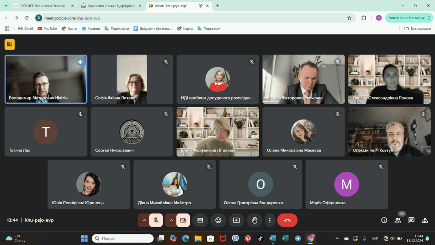Open Telegram from the Windows taskbar
Image resolution: width=435 pixels, height=245 pixels.
point(298,238)
